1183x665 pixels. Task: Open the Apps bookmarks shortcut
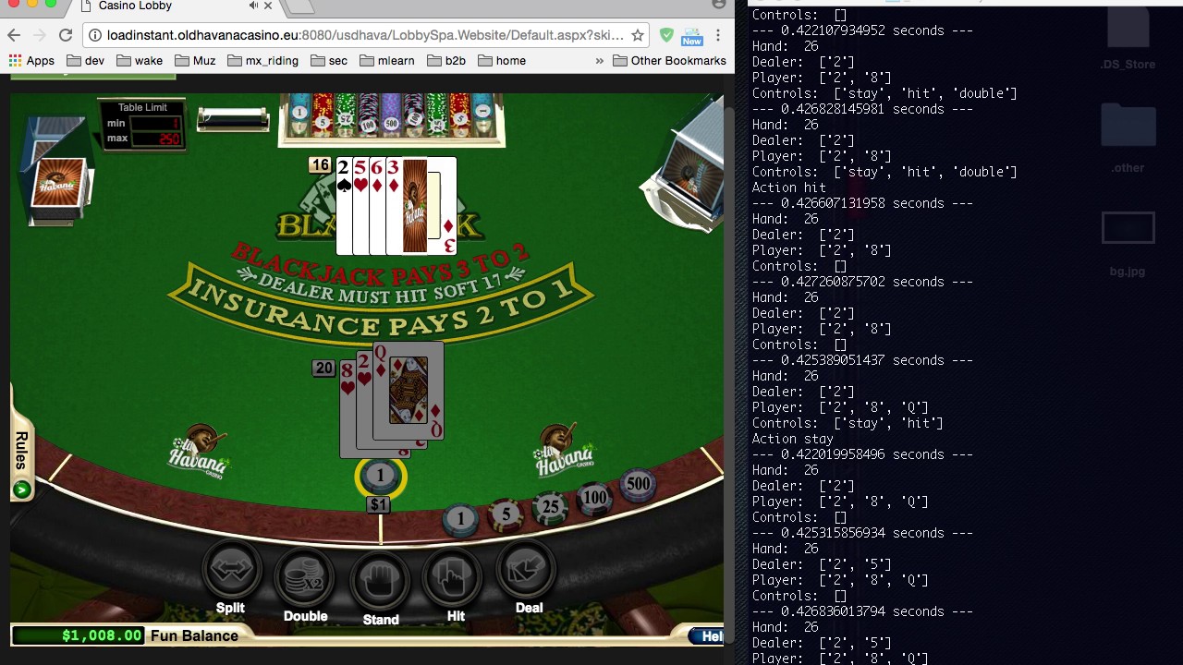point(31,61)
